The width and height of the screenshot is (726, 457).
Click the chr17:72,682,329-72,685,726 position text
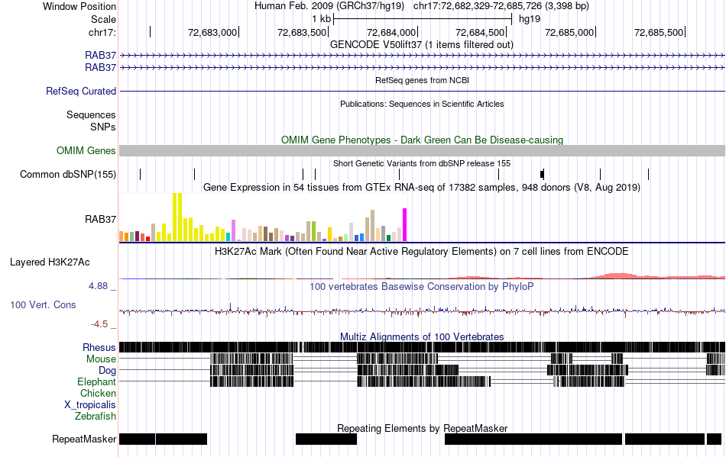(x=501, y=6)
